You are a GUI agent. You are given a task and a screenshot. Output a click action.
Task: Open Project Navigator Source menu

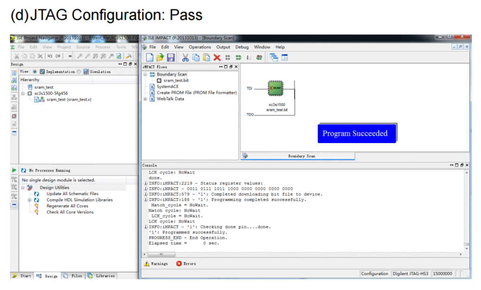83,47
